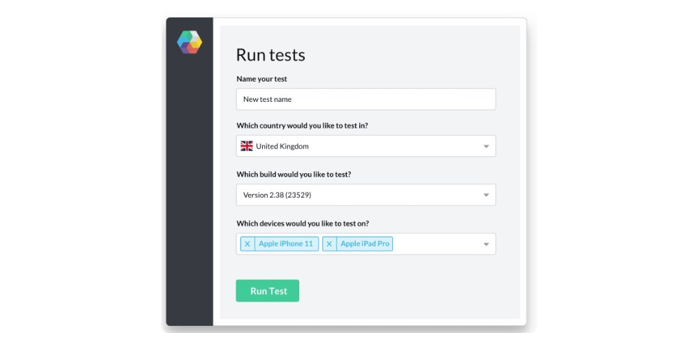Remove the Apple iPad Pro device tag
Screen dimensions: 699x342
click(x=329, y=244)
